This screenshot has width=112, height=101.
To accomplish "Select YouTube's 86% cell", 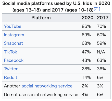I will (88, 26).
